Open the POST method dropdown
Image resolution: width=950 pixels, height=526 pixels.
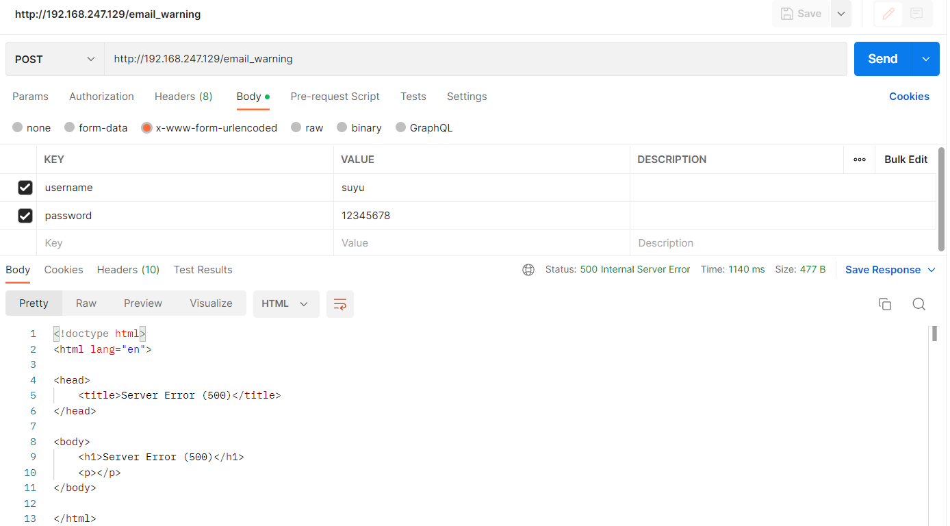[55, 60]
